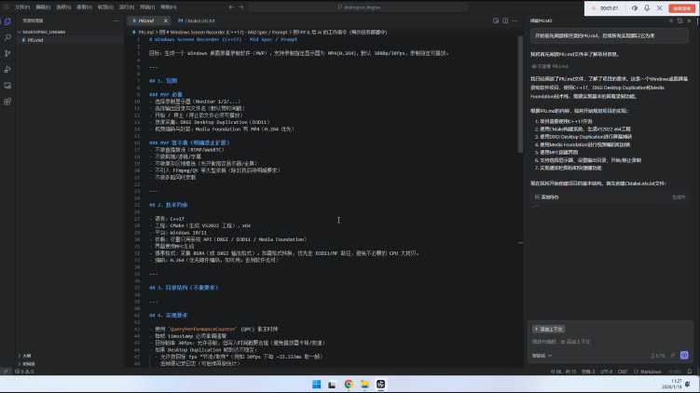Switch to the CMakeLists.txt tab
Screen dimensions: 700x393
click(x=197, y=21)
